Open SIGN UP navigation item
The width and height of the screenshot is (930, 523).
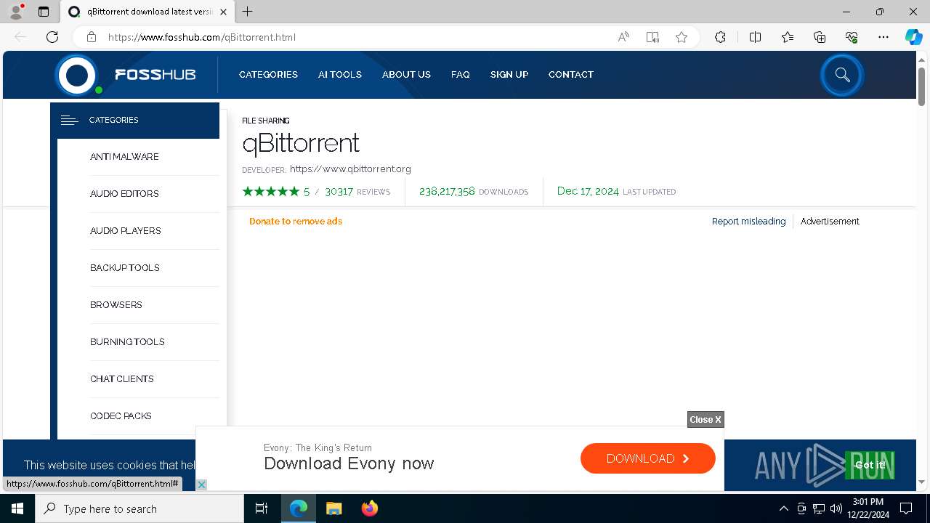click(509, 75)
